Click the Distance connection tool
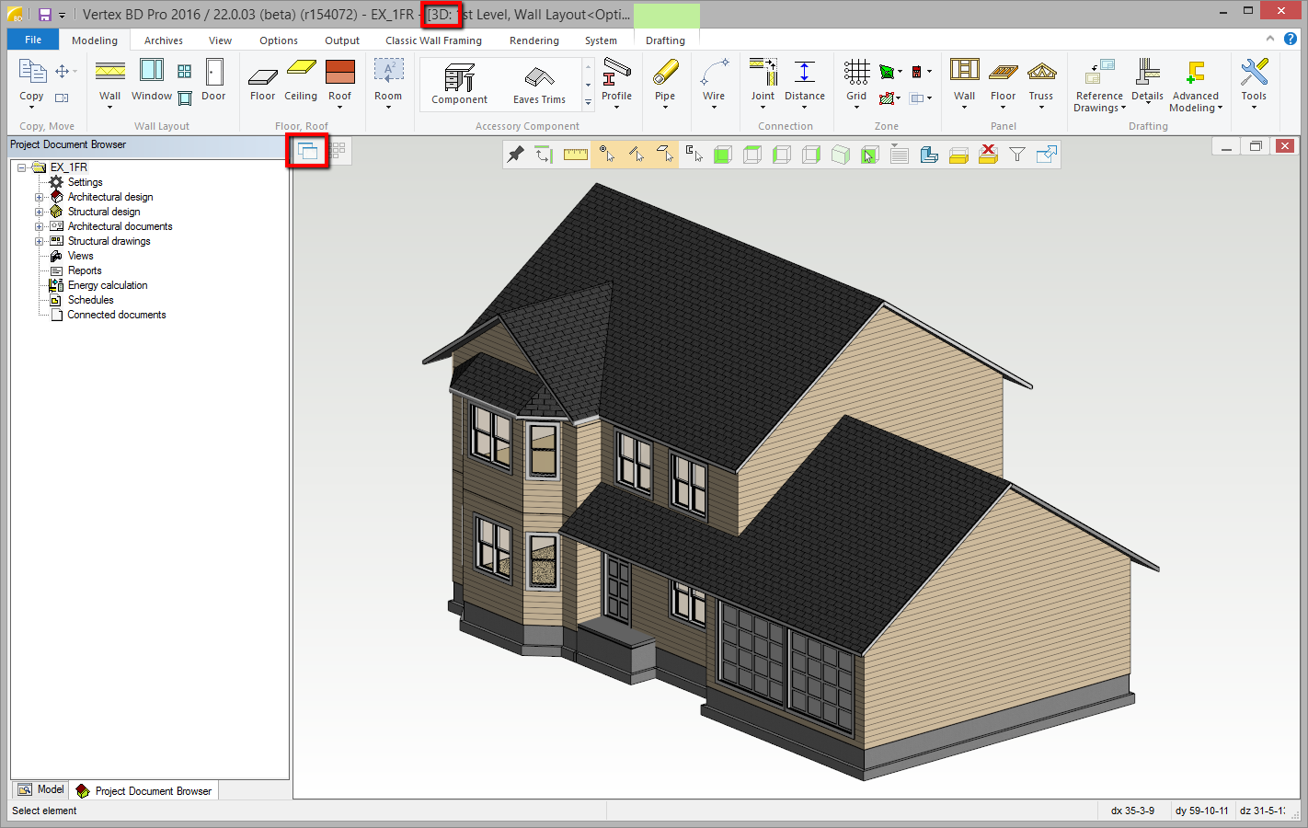The image size is (1308, 828). pyautogui.click(x=804, y=80)
